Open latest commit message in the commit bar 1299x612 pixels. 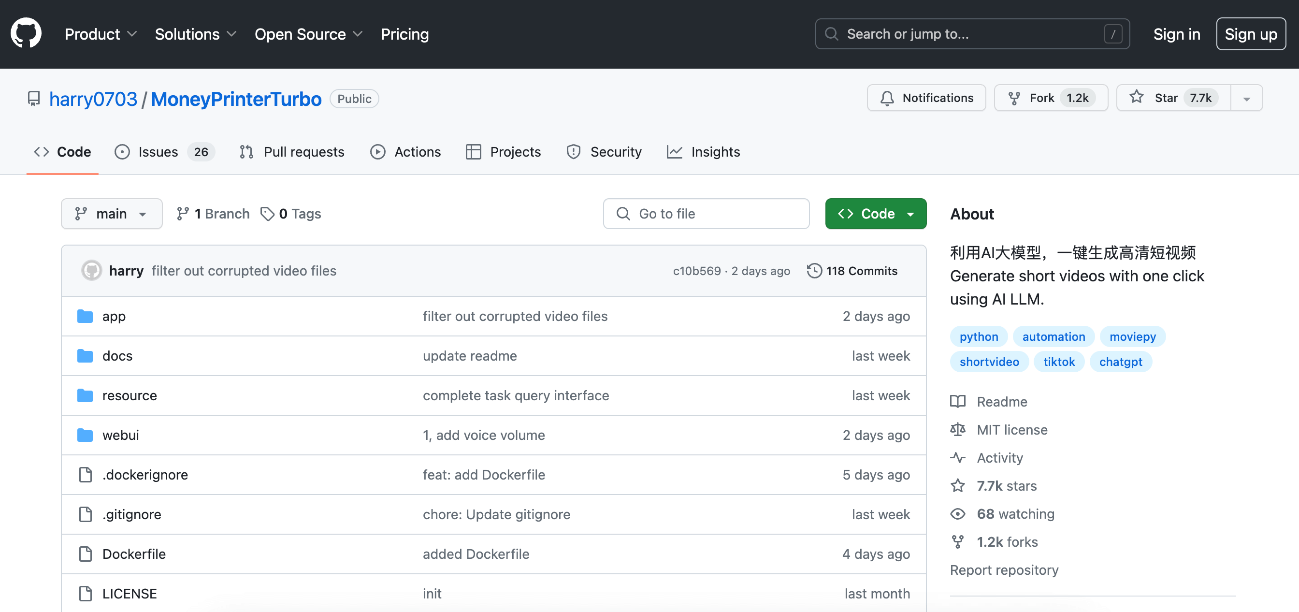(244, 270)
